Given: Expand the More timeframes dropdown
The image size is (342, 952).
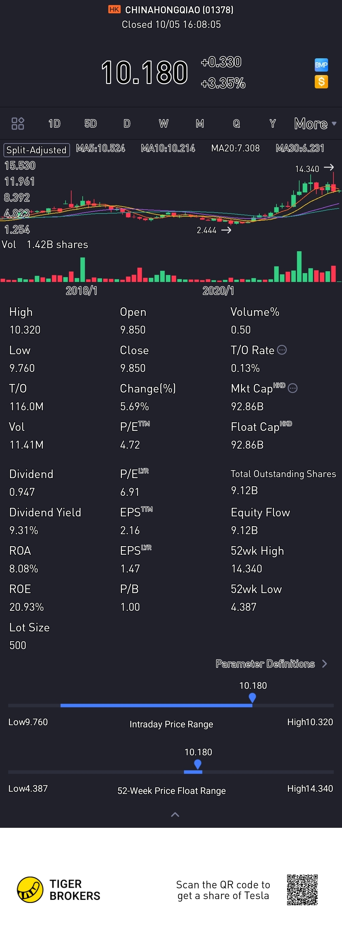Looking at the screenshot, I should pos(315,124).
